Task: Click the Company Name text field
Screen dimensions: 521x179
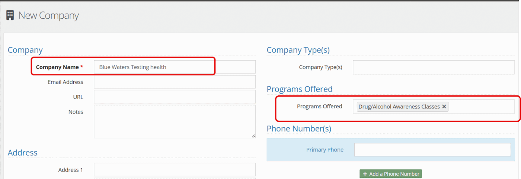Action: [175, 67]
